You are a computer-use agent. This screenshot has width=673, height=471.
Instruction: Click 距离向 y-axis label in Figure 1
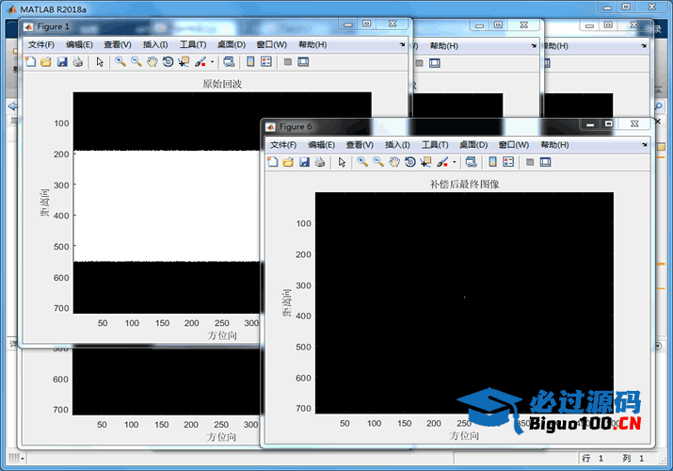click(44, 203)
